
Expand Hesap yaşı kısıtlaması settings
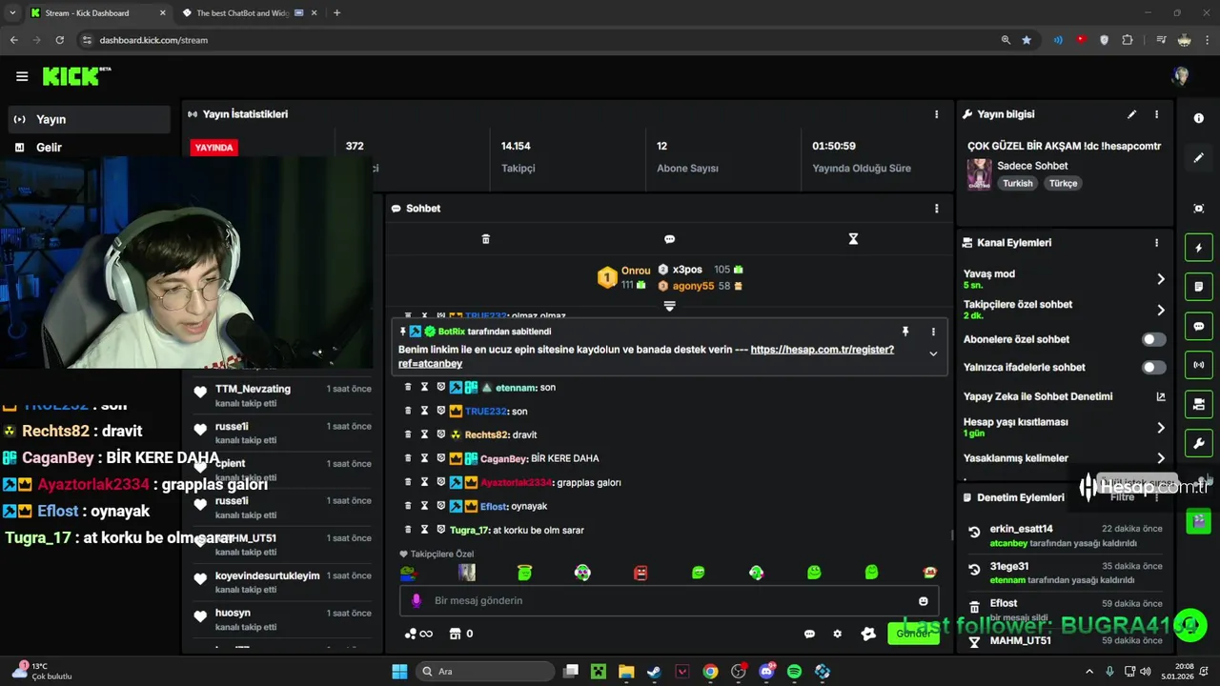pyautogui.click(x=1160, y=428)
